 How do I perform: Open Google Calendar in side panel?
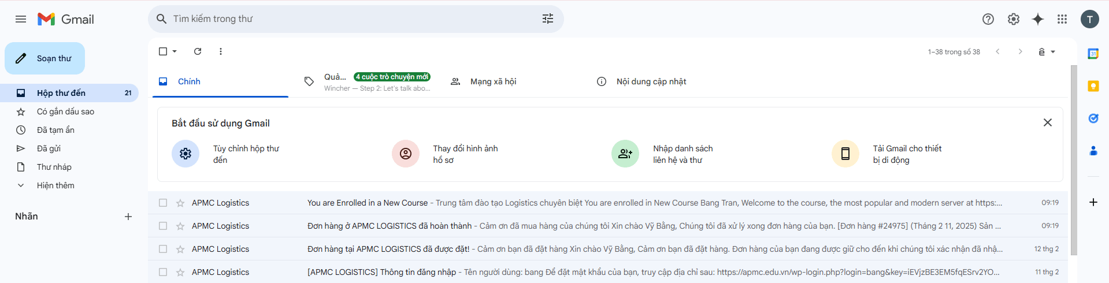tap(1093, 54)
